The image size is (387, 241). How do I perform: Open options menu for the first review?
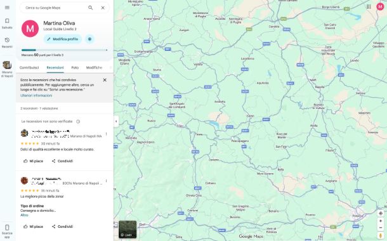coord(107,134)
